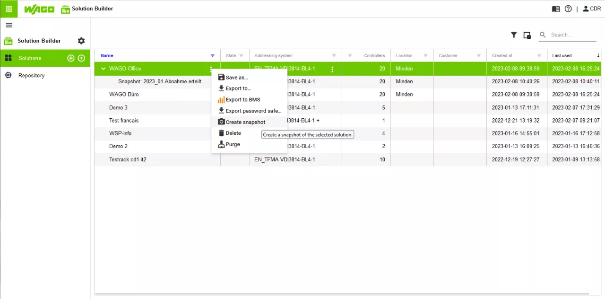Open the help question mark icon

click(x=568, y=9)
